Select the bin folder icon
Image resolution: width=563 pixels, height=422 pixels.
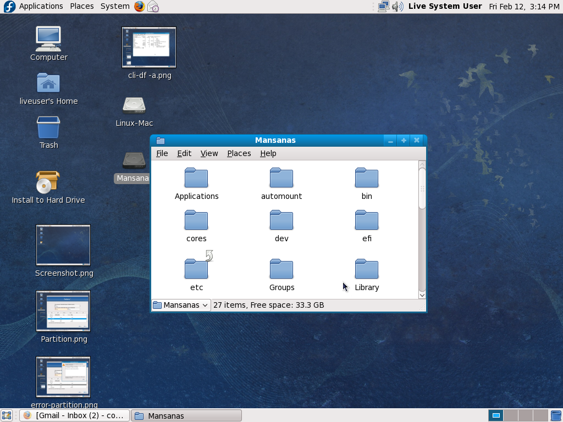pyautogui.click(x=366, y=177)
